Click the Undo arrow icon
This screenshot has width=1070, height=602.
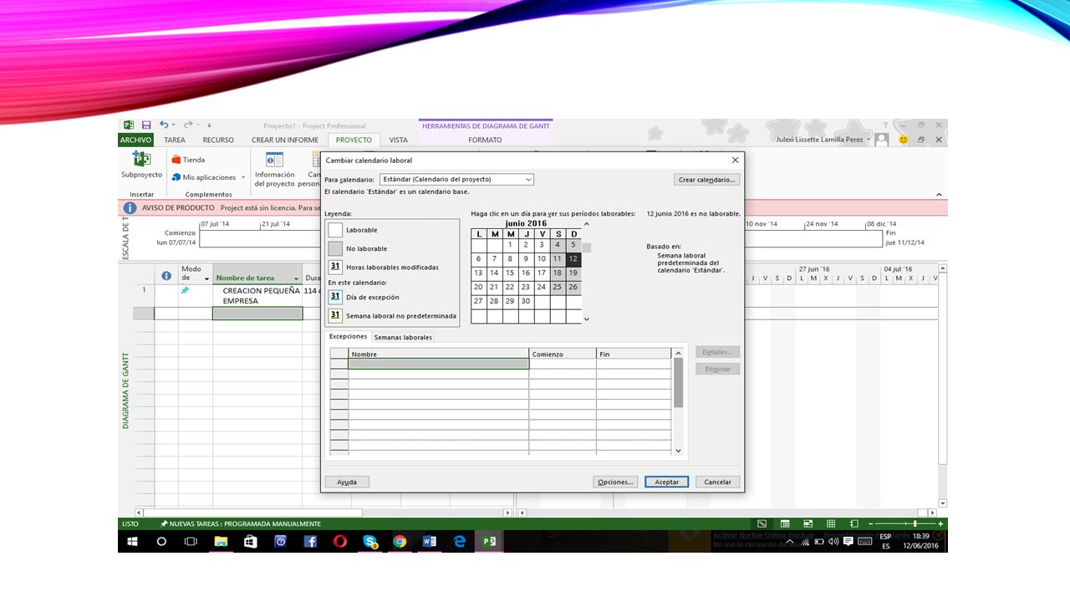tap(164, 125)
